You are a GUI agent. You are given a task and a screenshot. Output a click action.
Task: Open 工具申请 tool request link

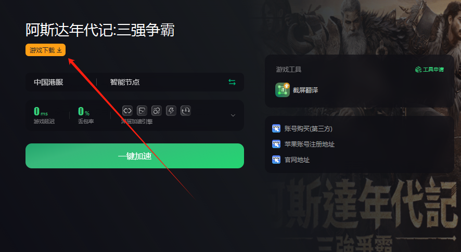pos(433,70)
